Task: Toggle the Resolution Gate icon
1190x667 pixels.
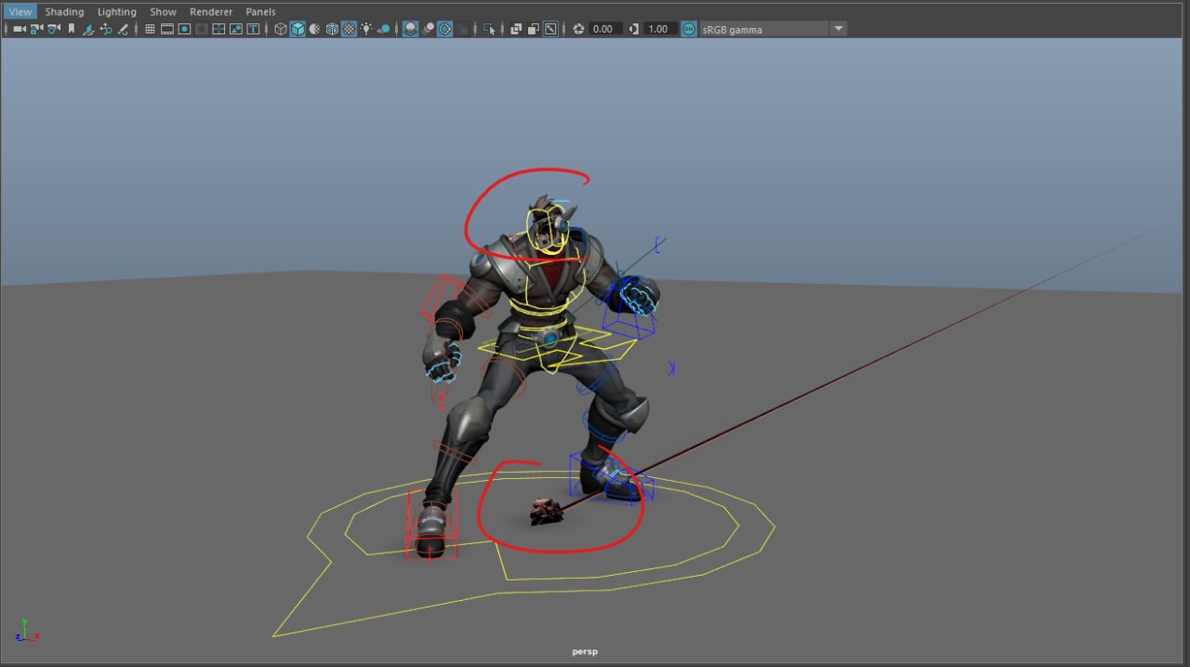Action: 184,29
